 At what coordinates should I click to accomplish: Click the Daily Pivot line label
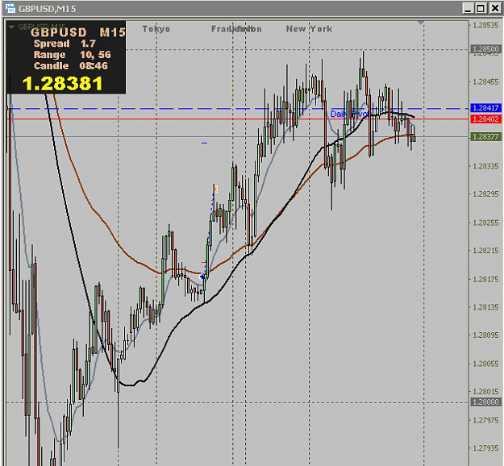(x=350, y=114)
